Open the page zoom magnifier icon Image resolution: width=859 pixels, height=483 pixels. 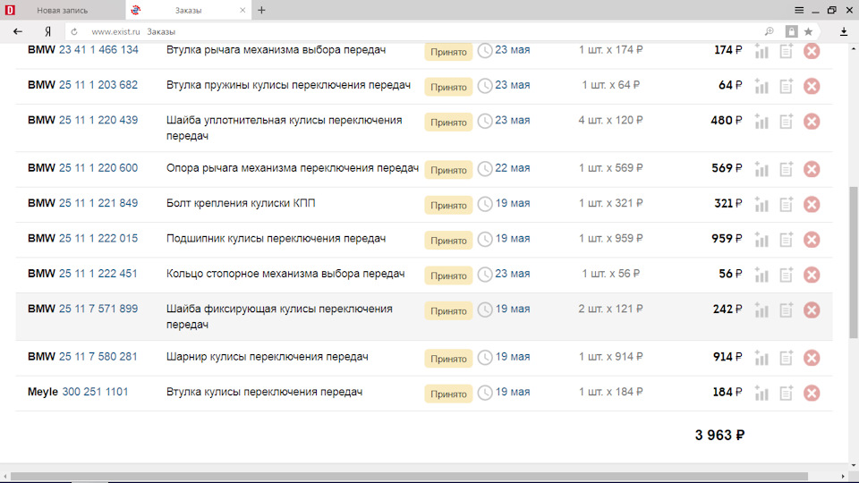pos(770,32)
